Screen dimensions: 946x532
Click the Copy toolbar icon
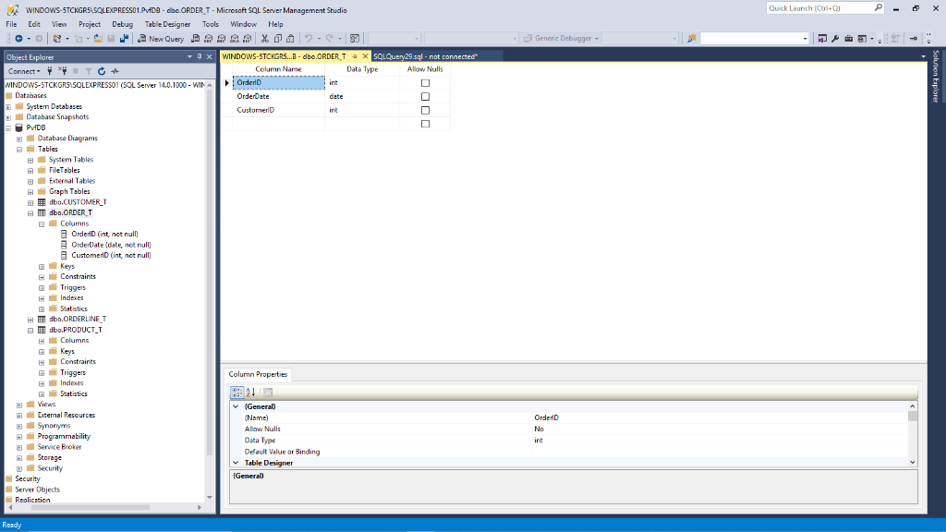(x=277, y=39)
